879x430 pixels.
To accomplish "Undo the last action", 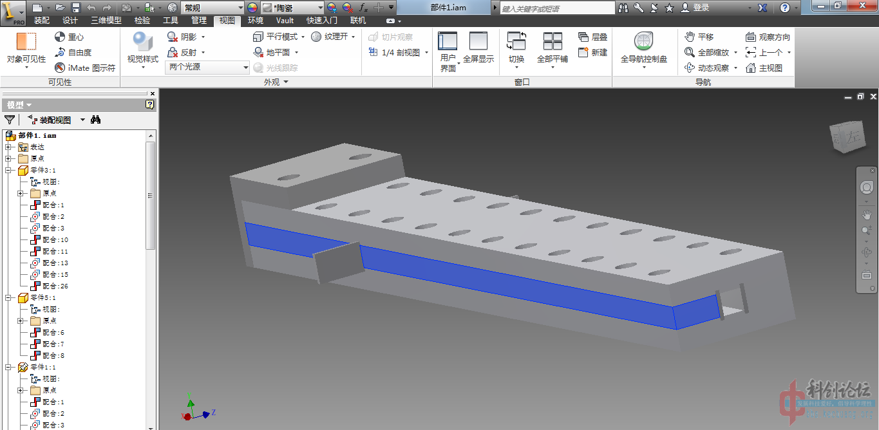I will pyautogui.click(x=91, y=8).
